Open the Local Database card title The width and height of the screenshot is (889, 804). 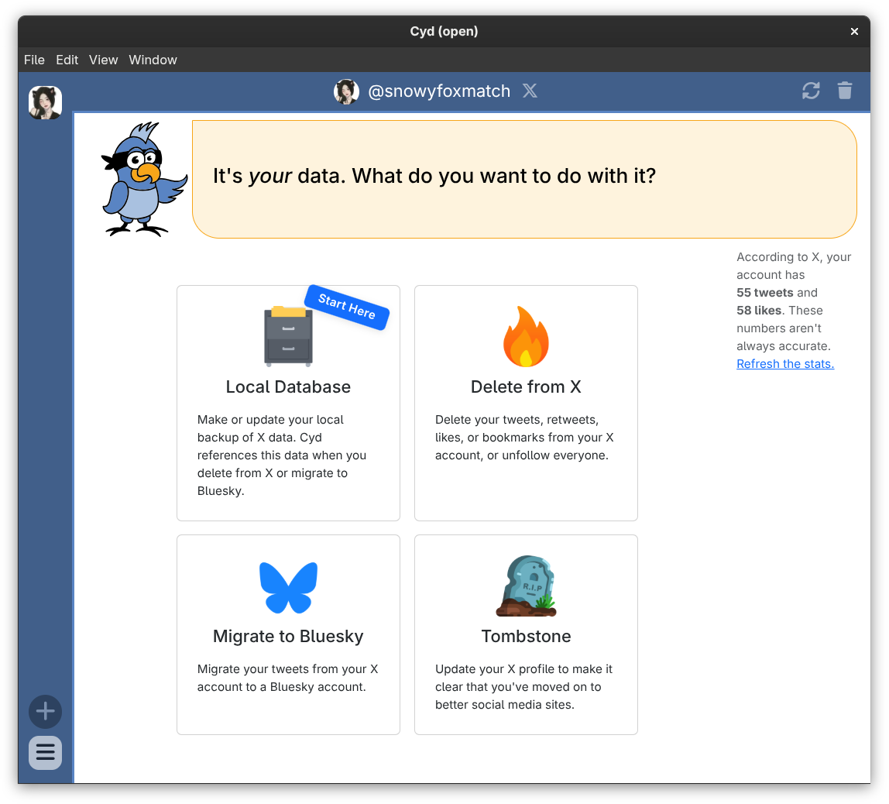pos(288,387)
